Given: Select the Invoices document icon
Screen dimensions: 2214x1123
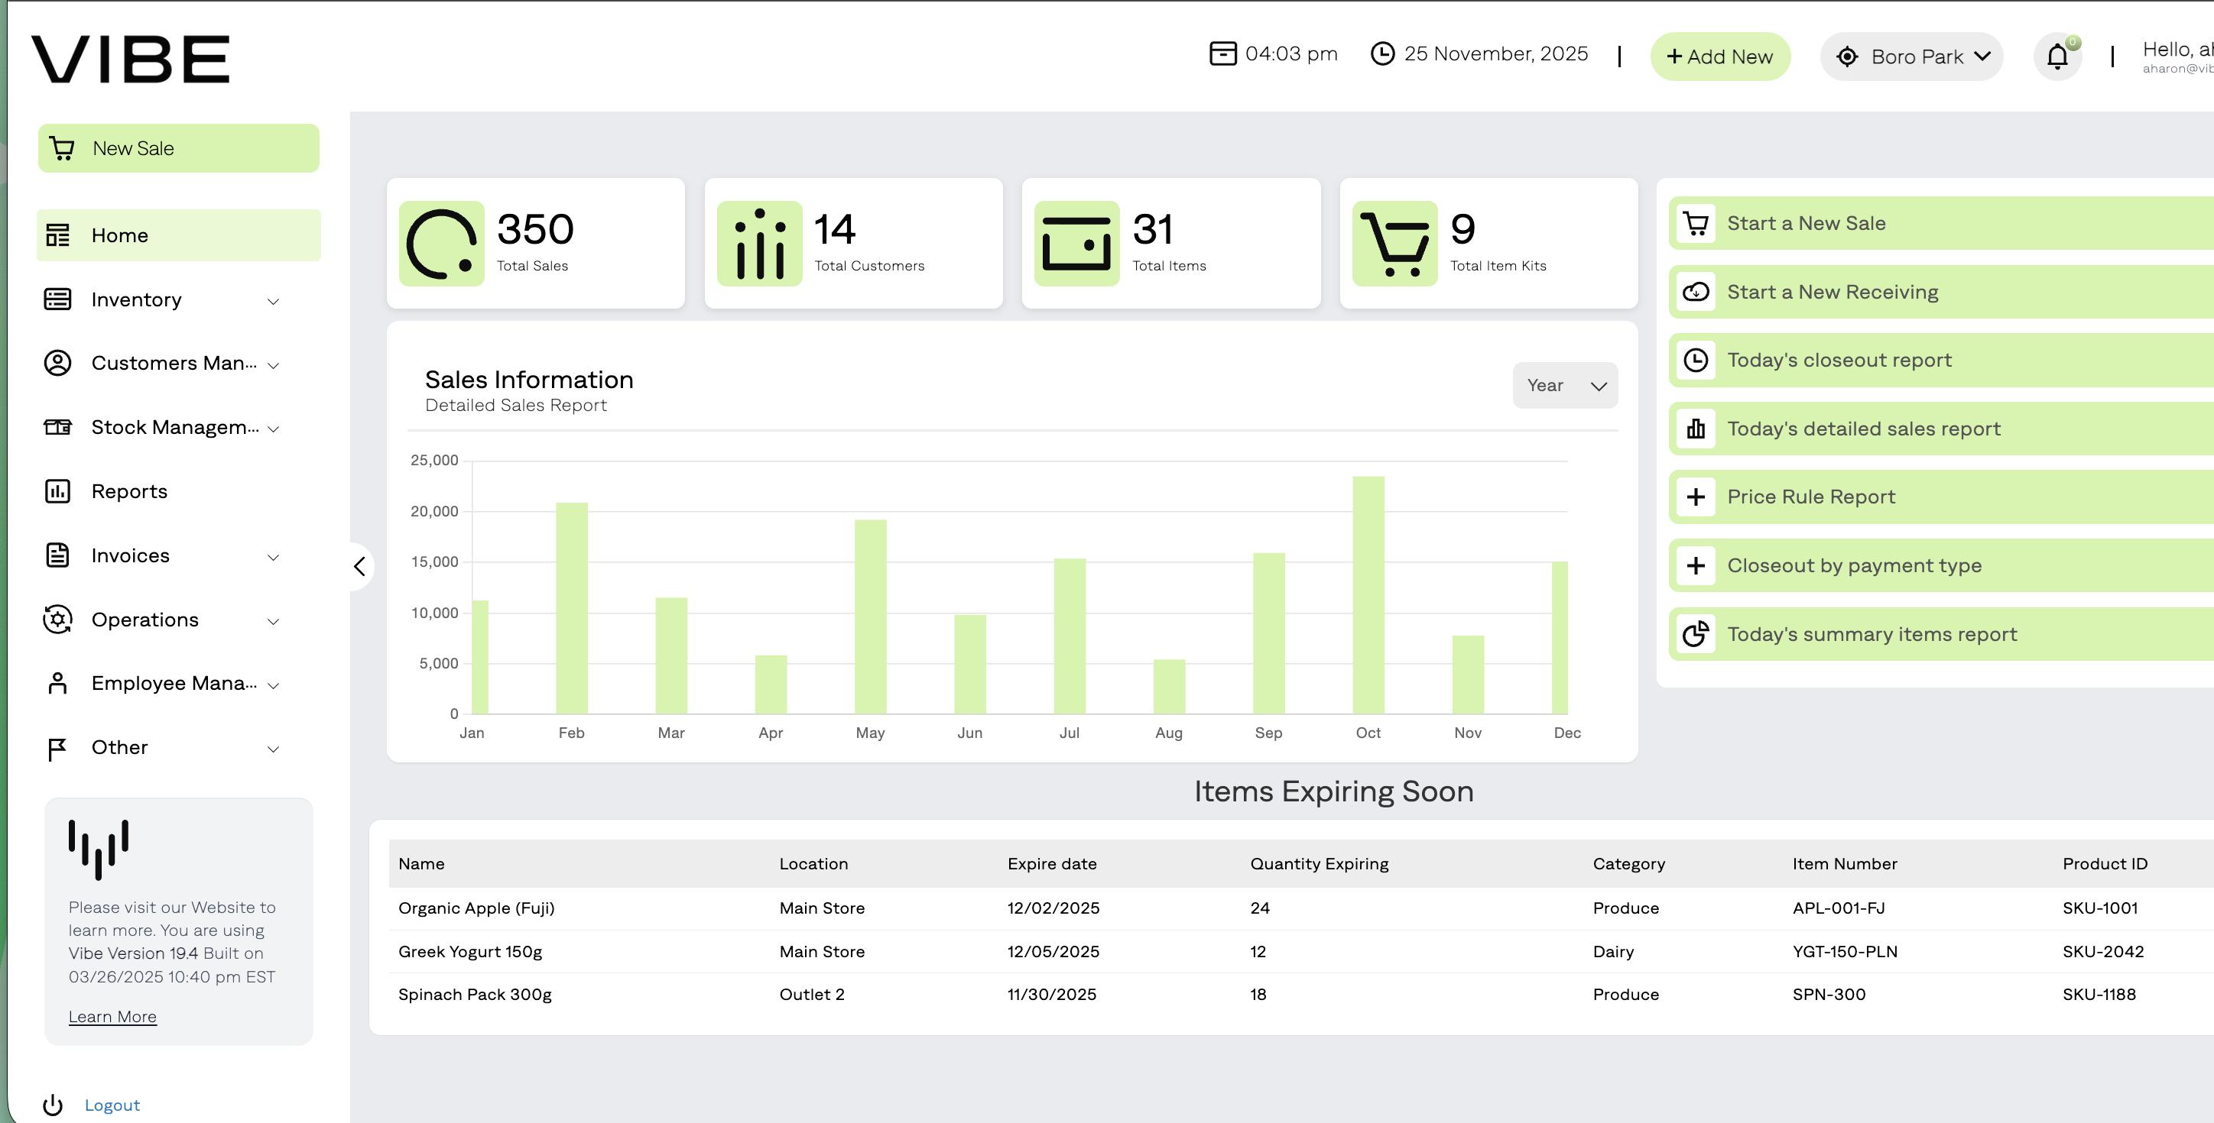Looking at the screenshot, I should [x=57, y=555].
